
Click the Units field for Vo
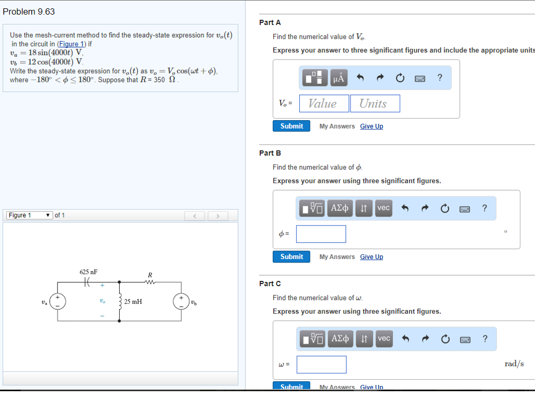[x=375, y=103]
